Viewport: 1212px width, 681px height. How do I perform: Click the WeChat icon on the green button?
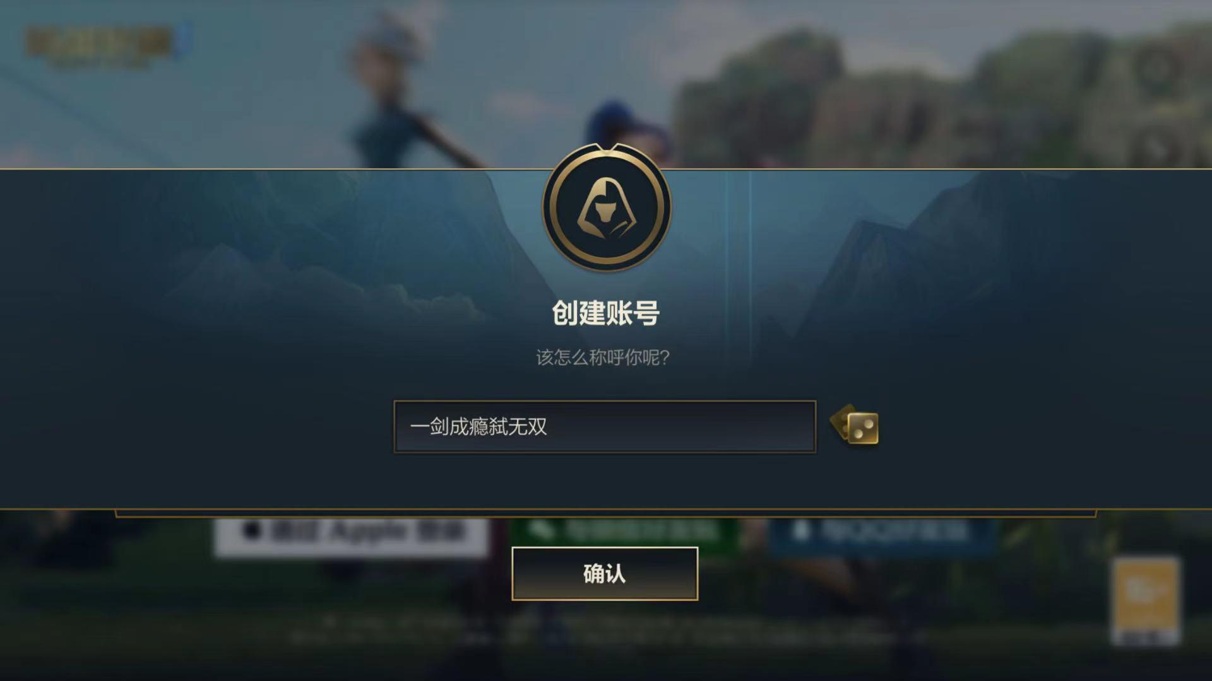click(541, 530)
